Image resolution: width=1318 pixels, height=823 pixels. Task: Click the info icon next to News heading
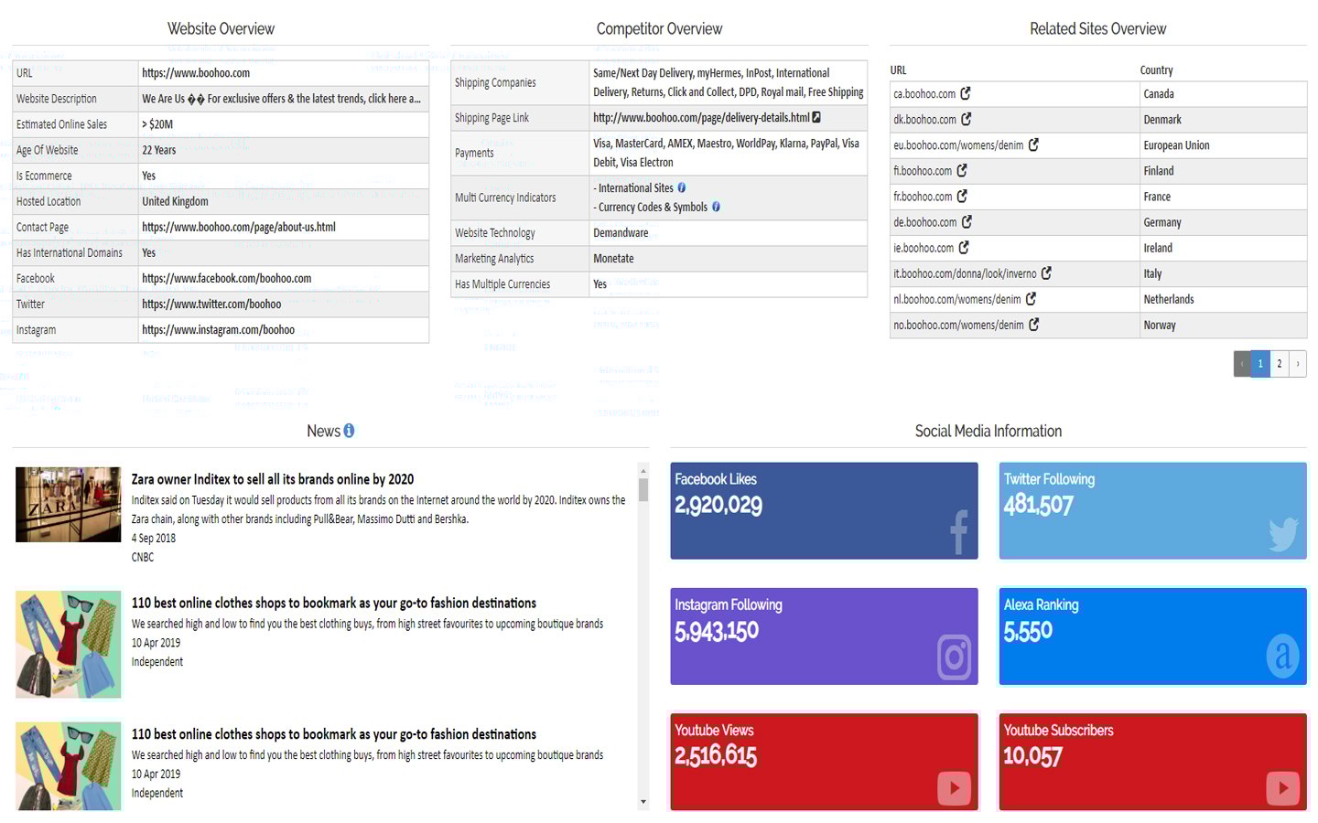pos(349,431)
